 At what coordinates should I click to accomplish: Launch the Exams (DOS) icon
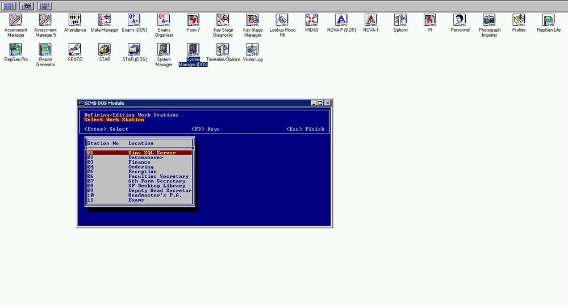click(x=135, y=20)
